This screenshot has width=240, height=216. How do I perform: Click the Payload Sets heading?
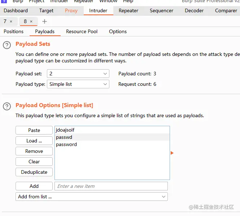[x=33, y=44]
